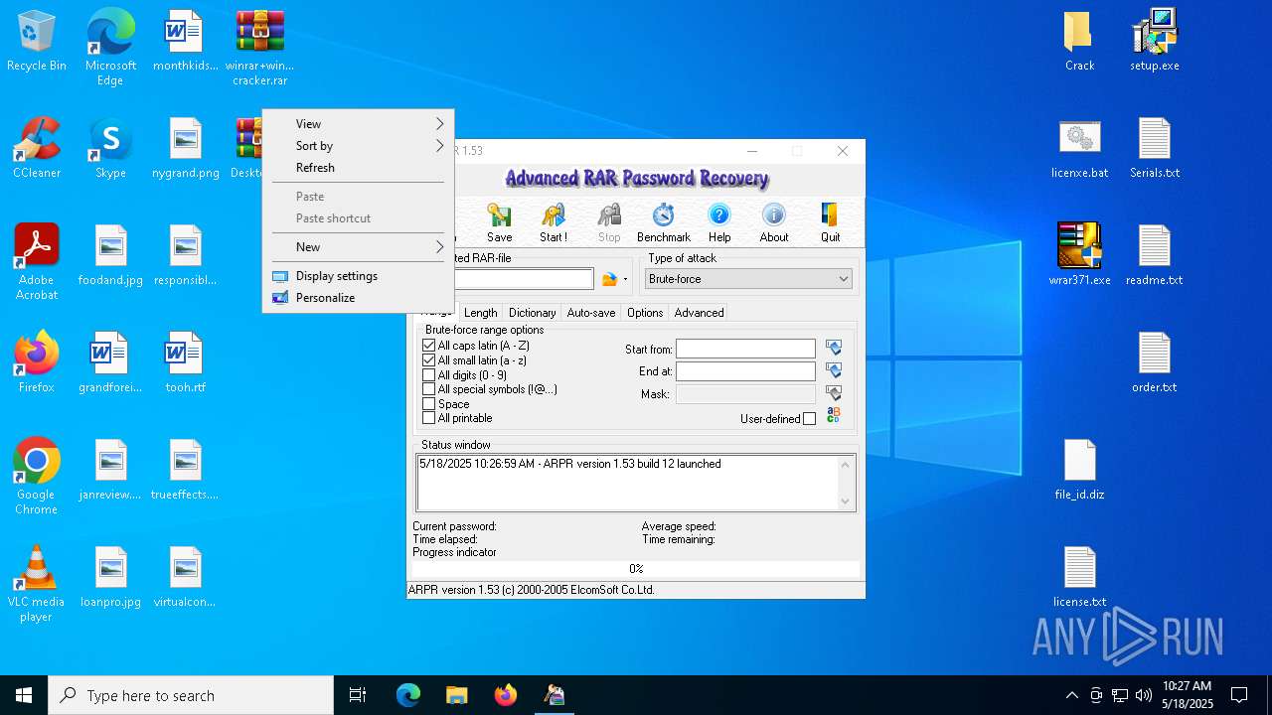The width and height of the screenshot is (1272, 715).
Task: Open volume control in system tray
Action: [x=1143, y=695]
